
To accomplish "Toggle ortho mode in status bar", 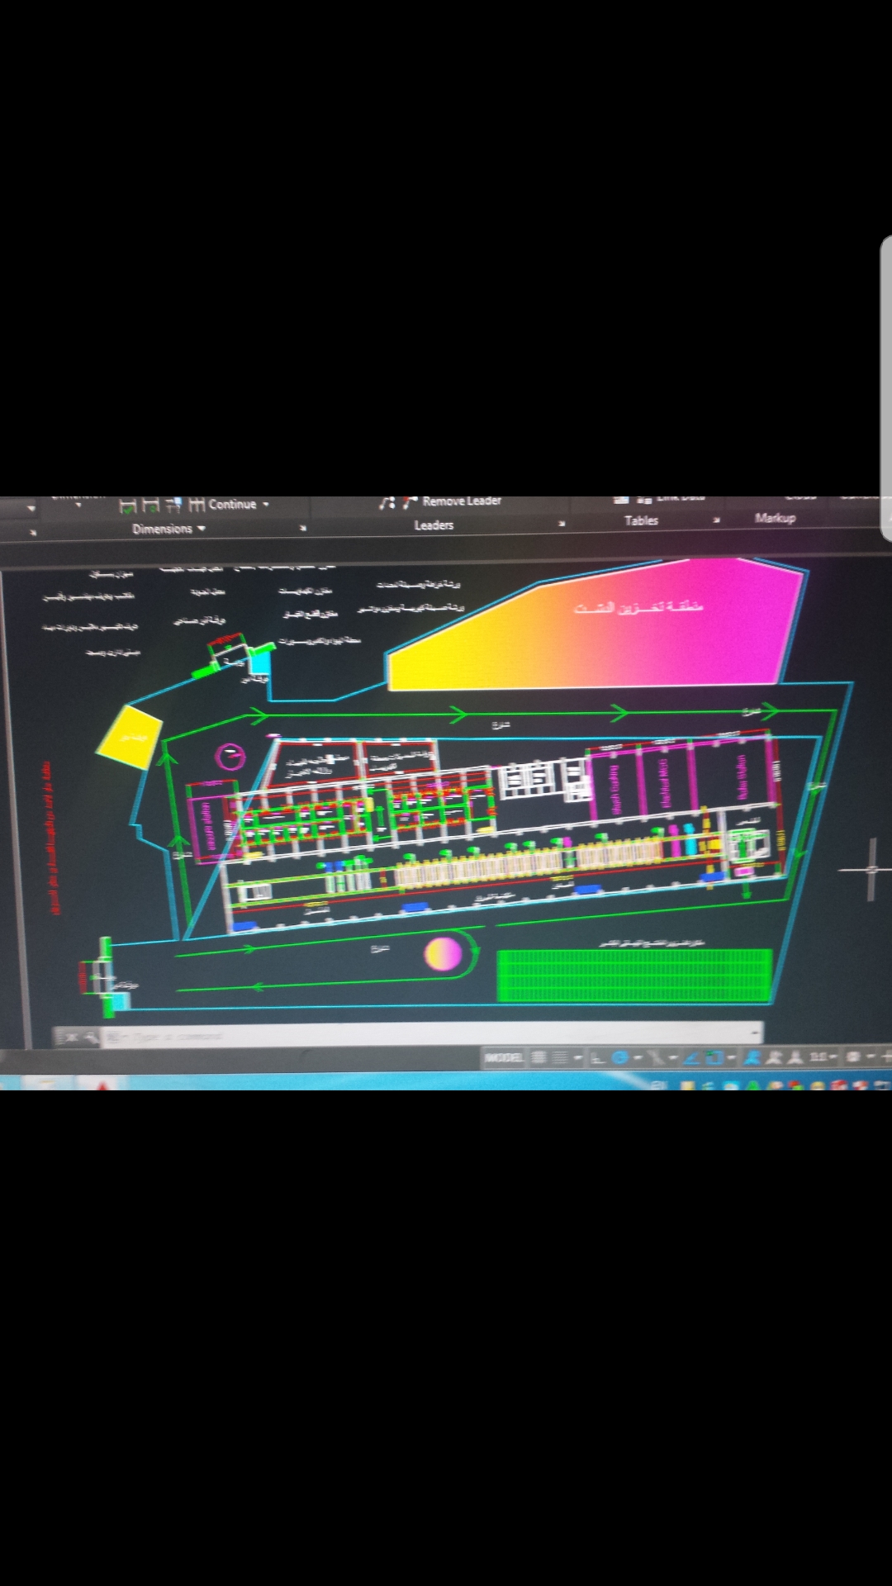I will coord(598,1058).
